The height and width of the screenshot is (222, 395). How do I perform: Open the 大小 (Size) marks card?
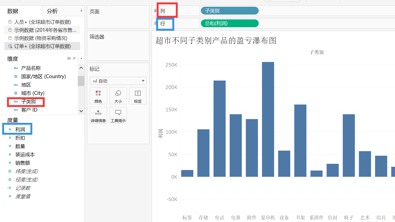click(x=118, y=96)
